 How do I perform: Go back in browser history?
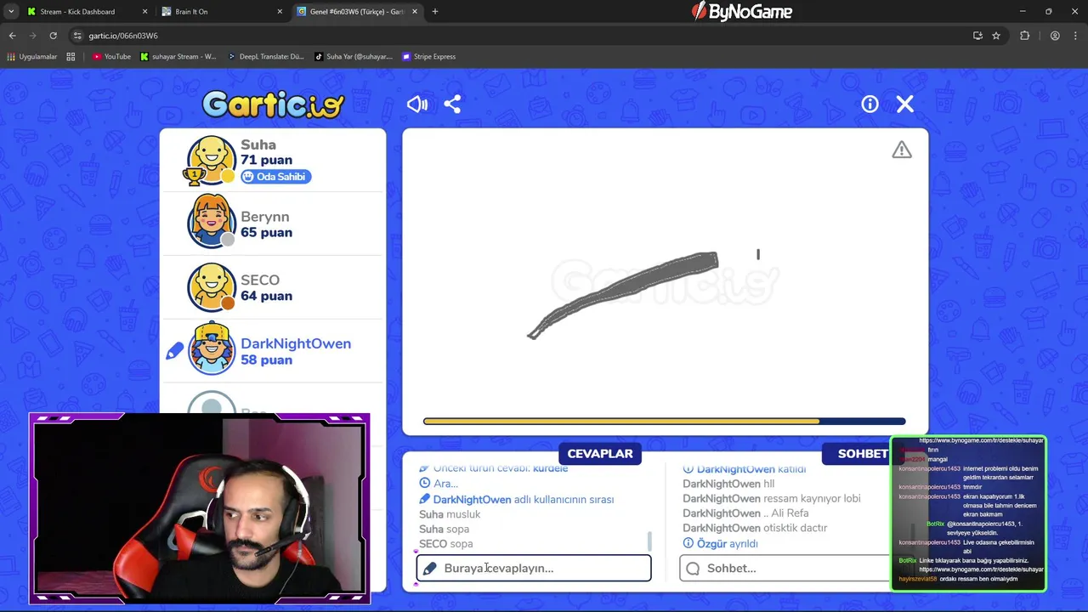(12, 36)
